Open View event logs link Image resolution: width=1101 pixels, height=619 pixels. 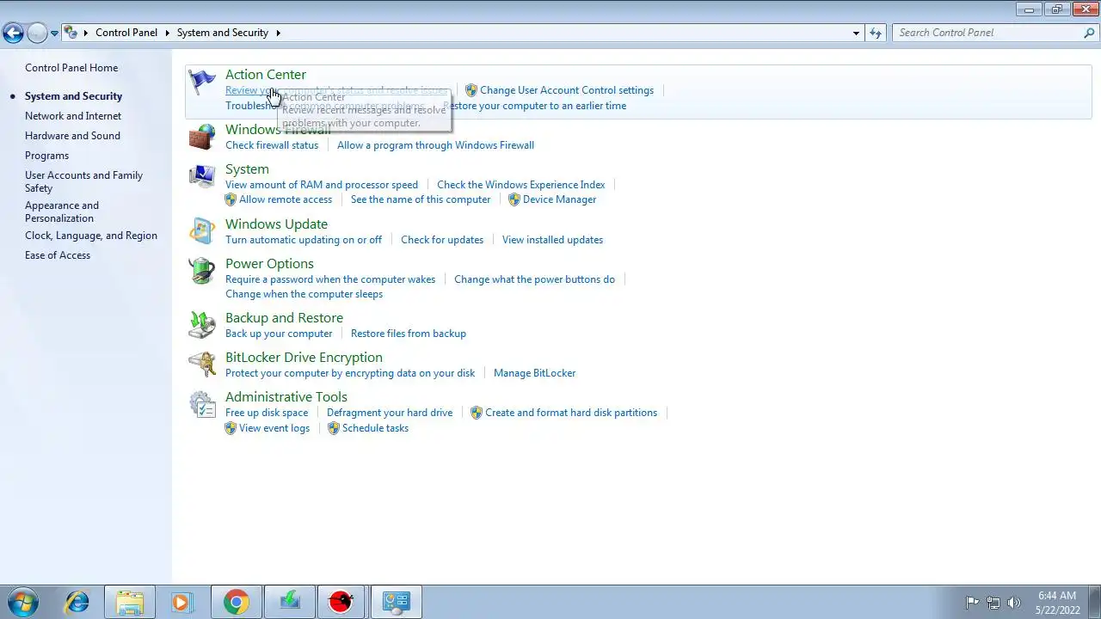click(x=274, y=428)
